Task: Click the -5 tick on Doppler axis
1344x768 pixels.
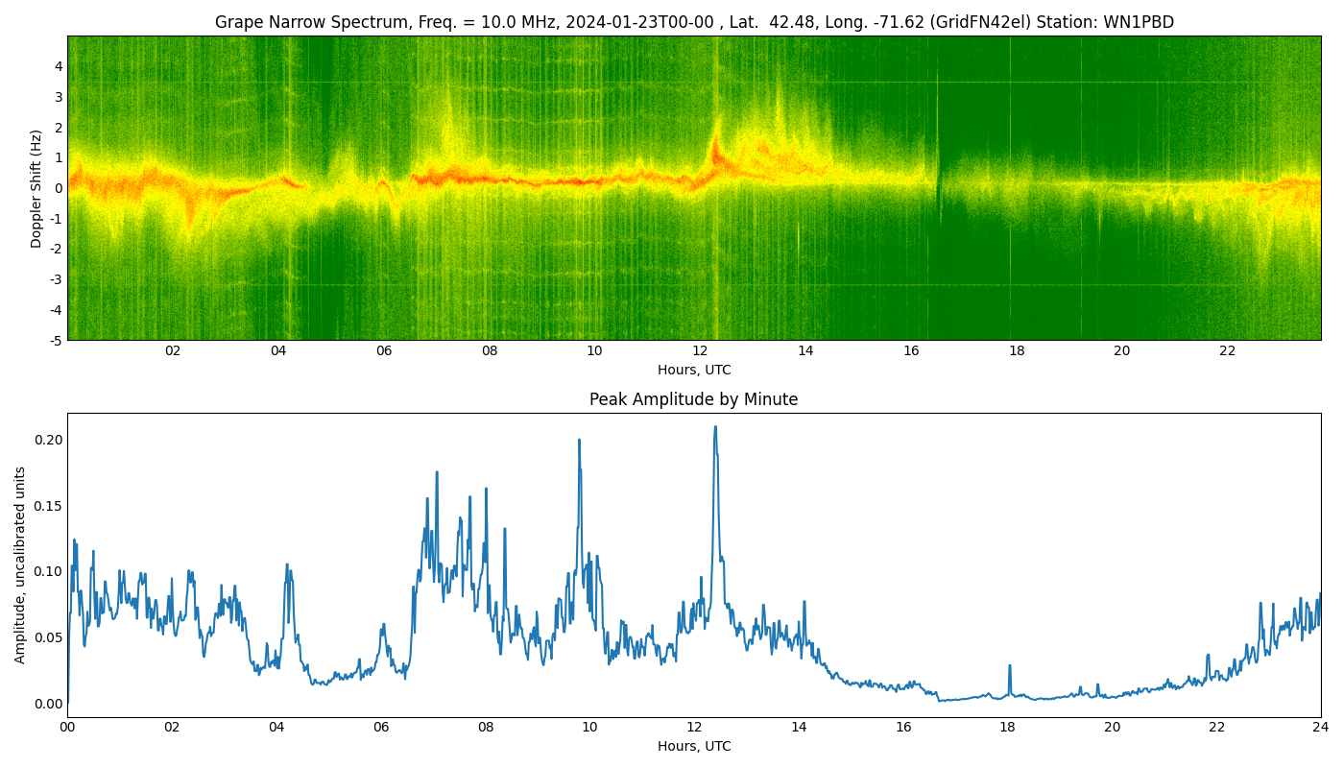Action: [56, 340]
